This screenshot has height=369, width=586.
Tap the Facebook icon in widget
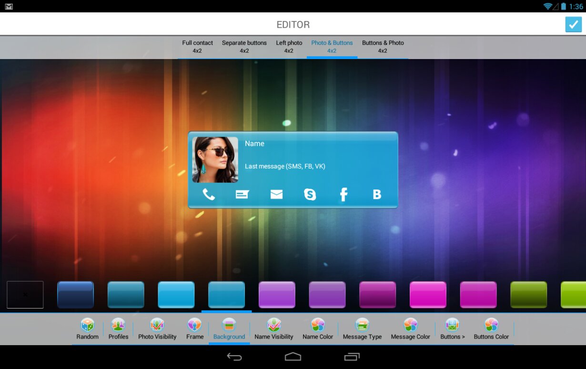344,194
